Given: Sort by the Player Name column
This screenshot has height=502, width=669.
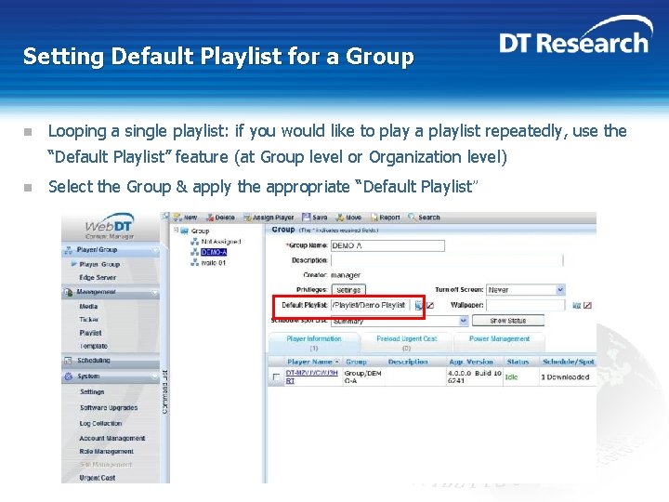Looking at the screenshot, I should [313, 362].
